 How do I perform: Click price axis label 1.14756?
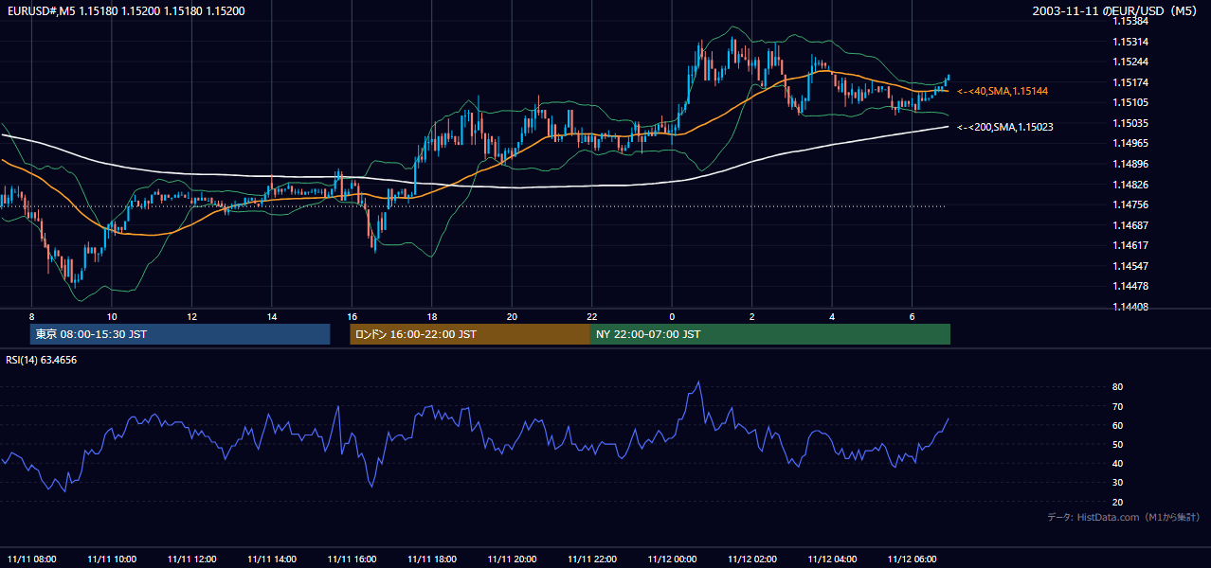[x=1130, y=204]
